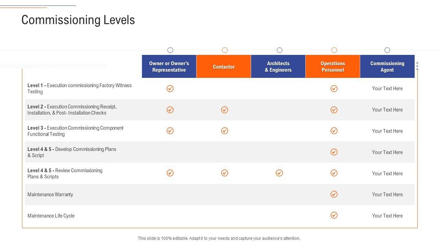Click the Operations Personnel column header
The image size is (439, 247).
pos(333,67)
